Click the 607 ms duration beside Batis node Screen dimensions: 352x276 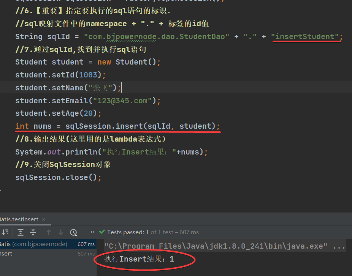tap(86, 244)
